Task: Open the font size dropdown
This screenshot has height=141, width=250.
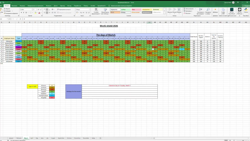Action: click(x=36, y=10)
